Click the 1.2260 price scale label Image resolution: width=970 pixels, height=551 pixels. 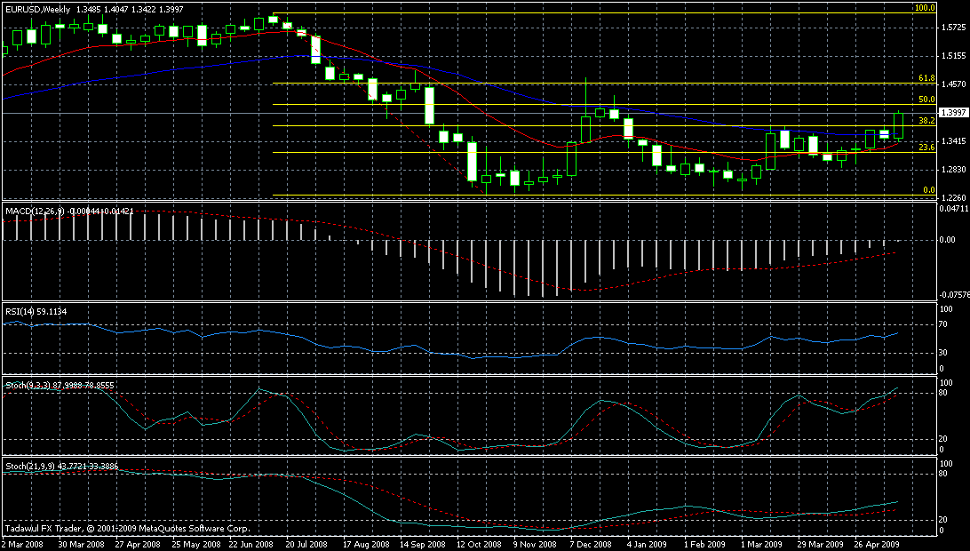tap(952, 197)
